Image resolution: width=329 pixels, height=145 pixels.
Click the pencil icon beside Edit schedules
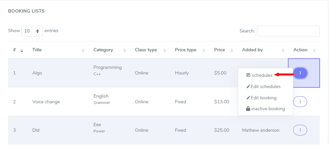[248, 87]
